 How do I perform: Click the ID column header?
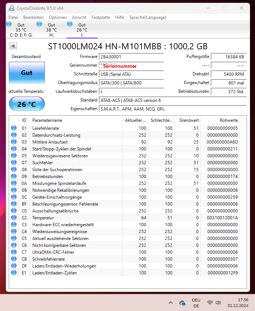[24, 120]
